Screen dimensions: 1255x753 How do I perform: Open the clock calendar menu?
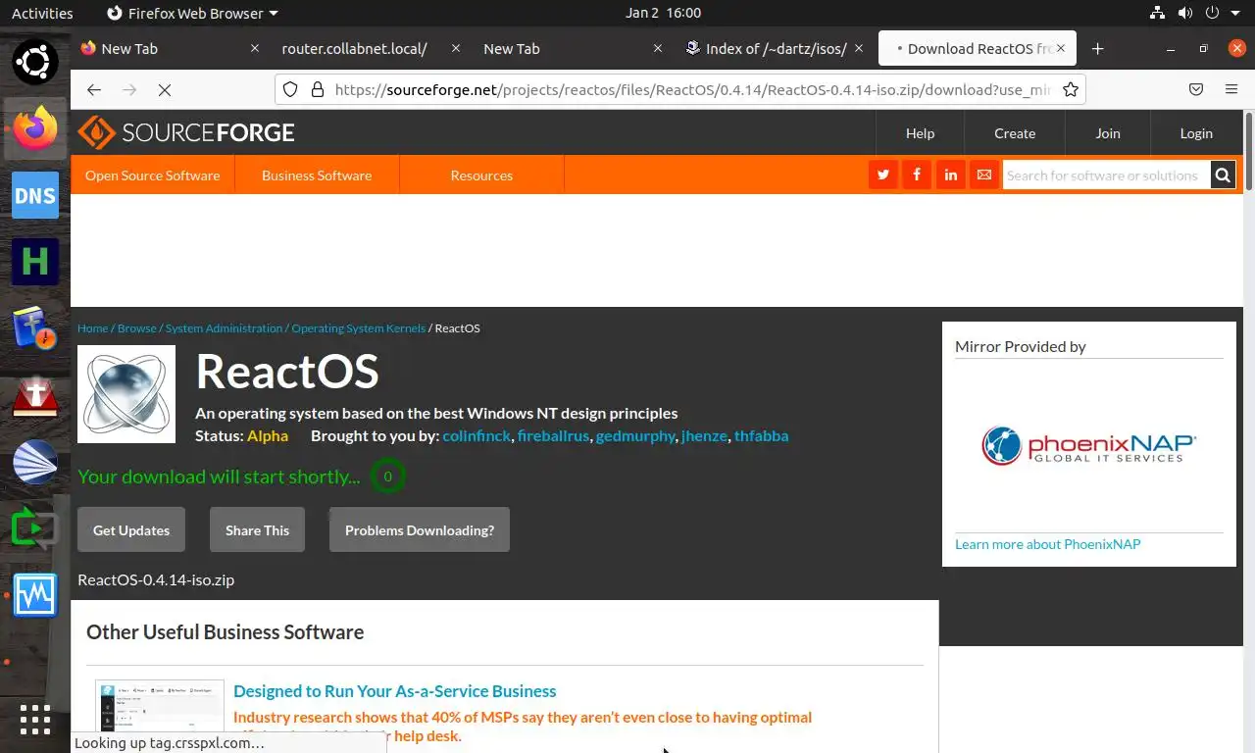point(663,13)
